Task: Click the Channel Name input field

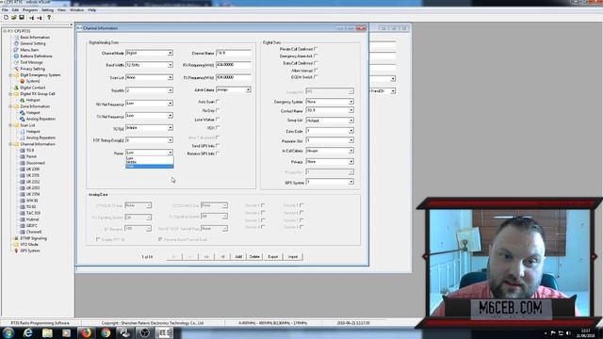Action: [x=234, y=53]
